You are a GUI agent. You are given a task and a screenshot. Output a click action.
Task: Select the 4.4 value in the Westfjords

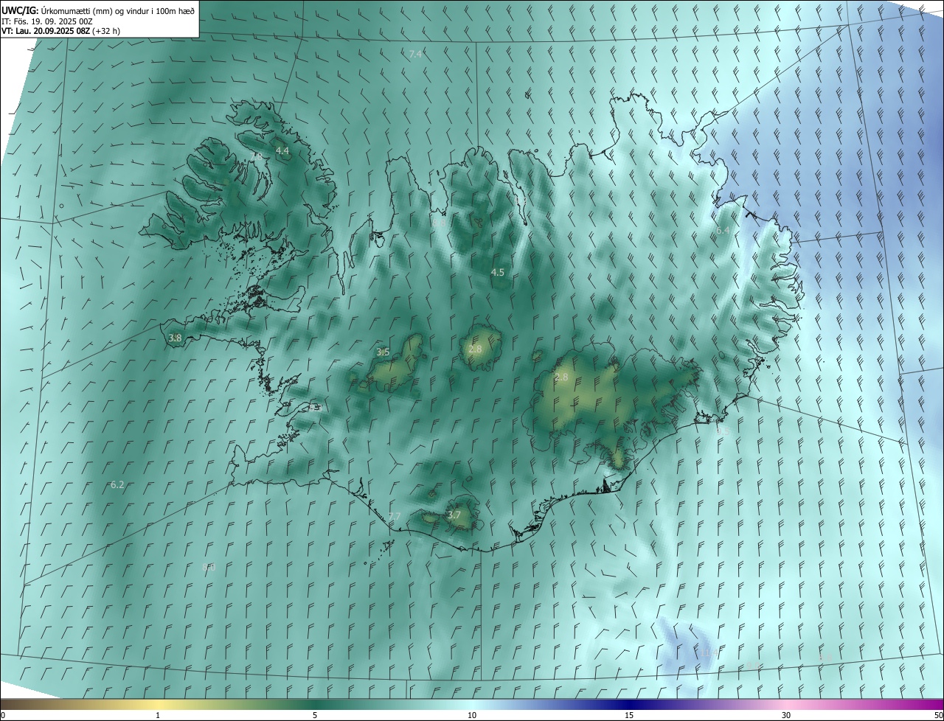(x=282, y=150)
